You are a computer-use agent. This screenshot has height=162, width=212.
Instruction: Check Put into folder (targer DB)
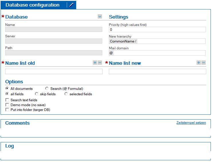[x=7, y=110]
